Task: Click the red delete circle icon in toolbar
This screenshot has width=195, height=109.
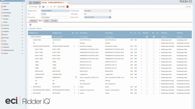Action: (40, 7)
